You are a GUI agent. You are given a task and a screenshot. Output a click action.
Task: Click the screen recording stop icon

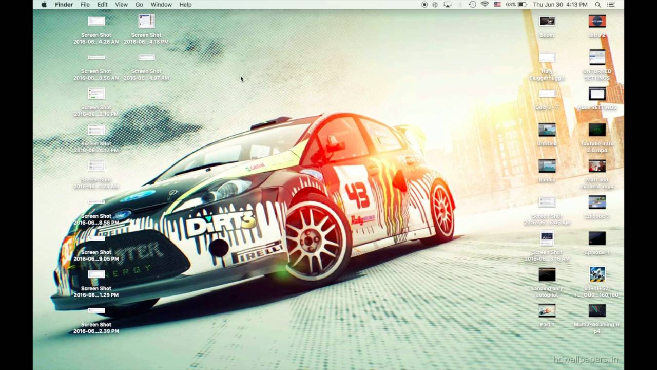tap(424, 5)
